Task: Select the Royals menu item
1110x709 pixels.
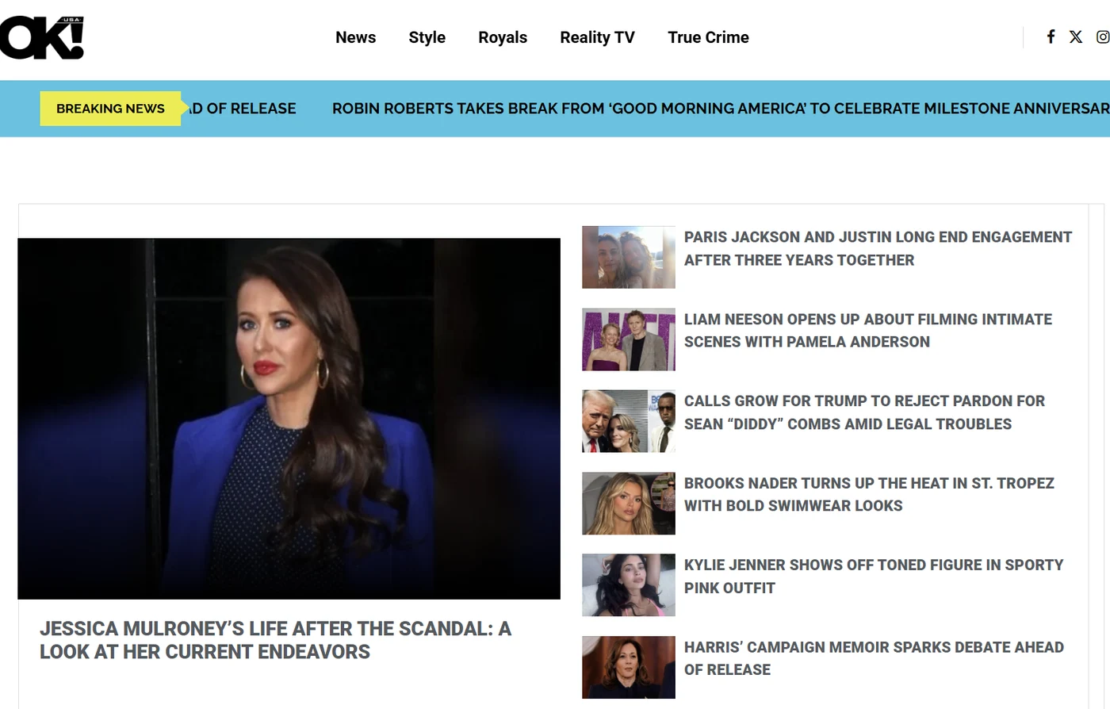Action: click(503, 37)
